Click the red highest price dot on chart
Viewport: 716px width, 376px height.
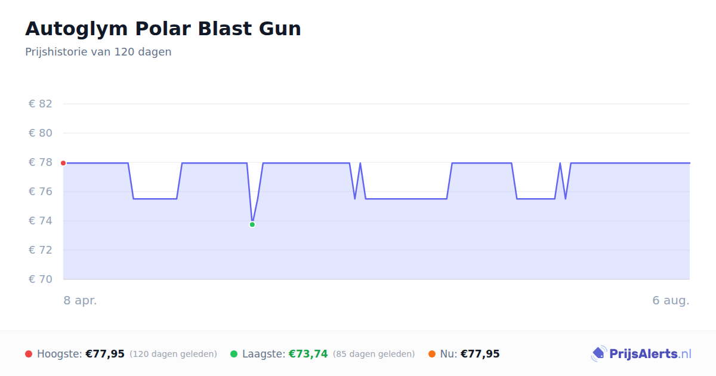63,163
